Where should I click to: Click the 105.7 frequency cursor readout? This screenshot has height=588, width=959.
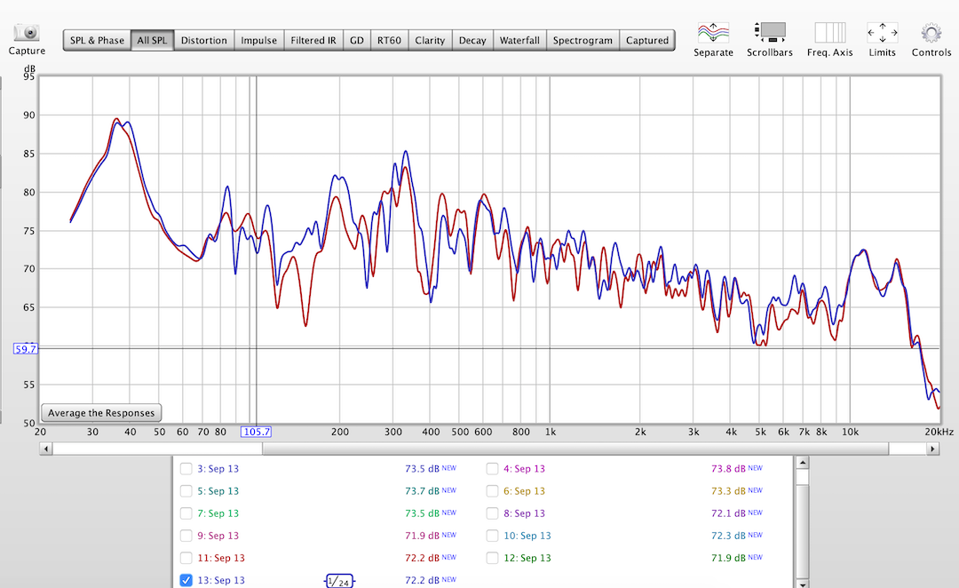[x=256, y=432]
